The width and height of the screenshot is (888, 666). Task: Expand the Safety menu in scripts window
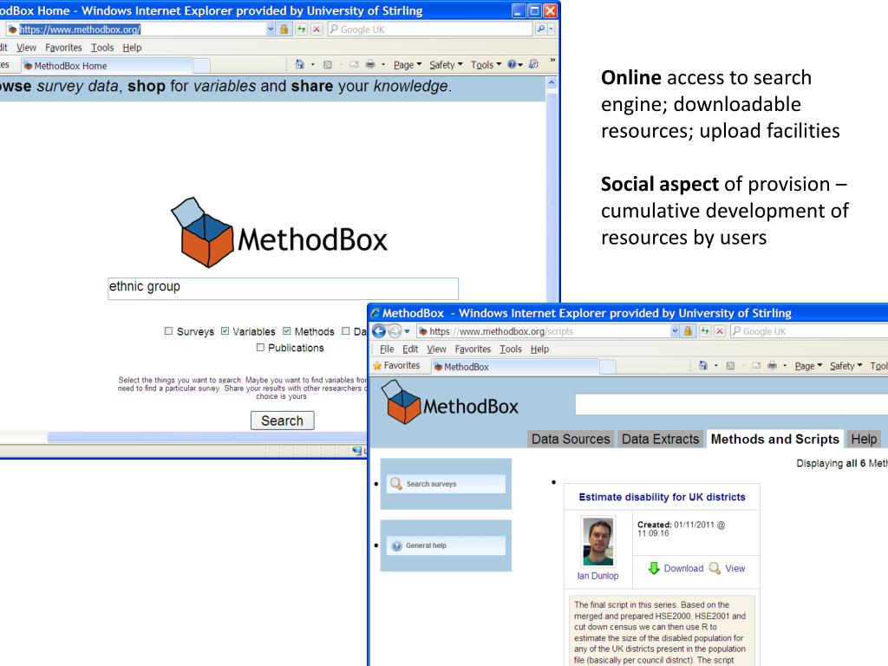click(846, 366)
